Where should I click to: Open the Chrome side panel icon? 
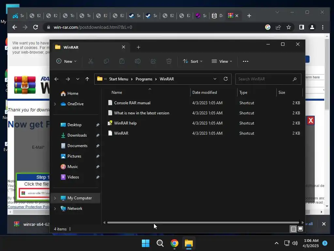coord(301,27)
